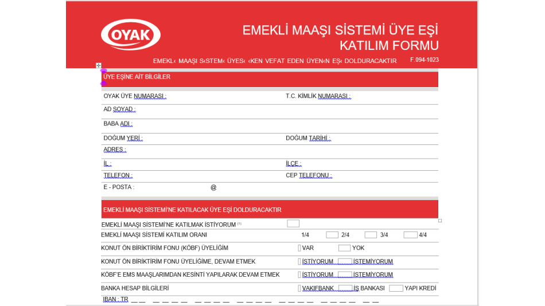The height and width of the screenshot is (306, 545).
Task: Click the 'OYAK ÜYE NUMARASI' label
Action: click(x=135, y=96)
